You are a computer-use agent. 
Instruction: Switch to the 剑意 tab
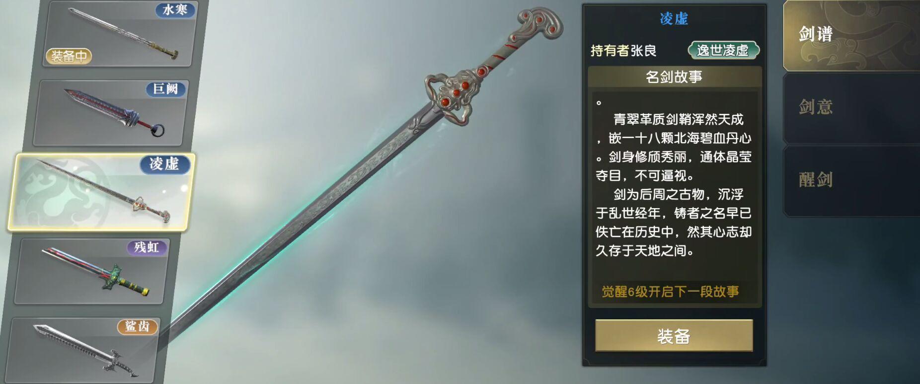tap(851, 108)
